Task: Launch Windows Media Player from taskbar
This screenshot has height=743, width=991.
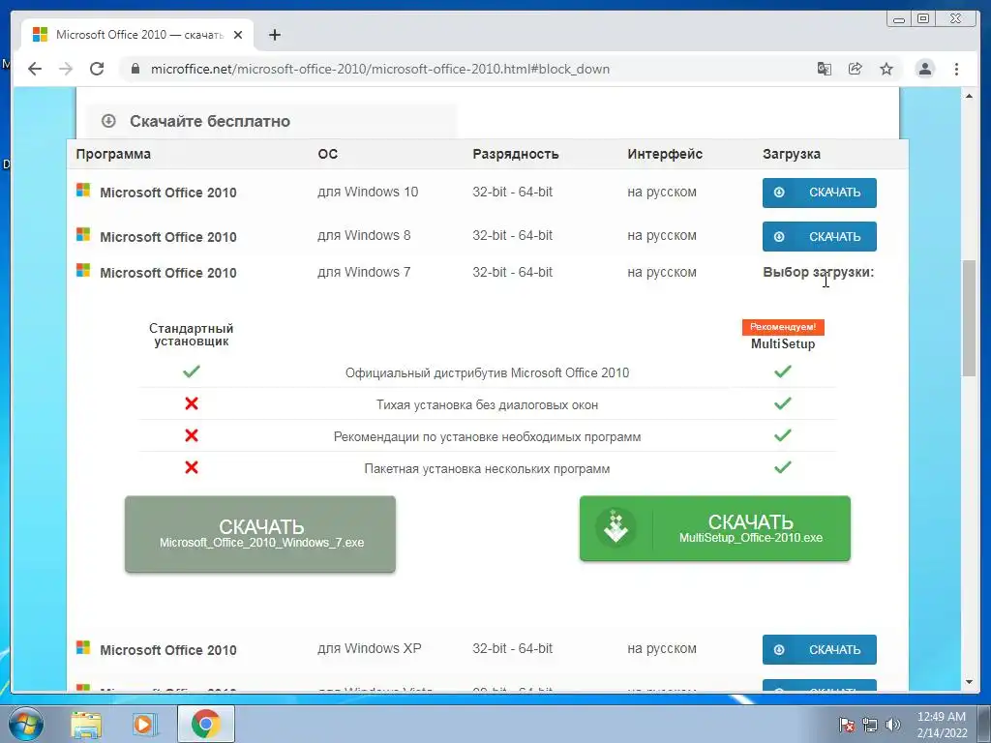Action: 145,724
